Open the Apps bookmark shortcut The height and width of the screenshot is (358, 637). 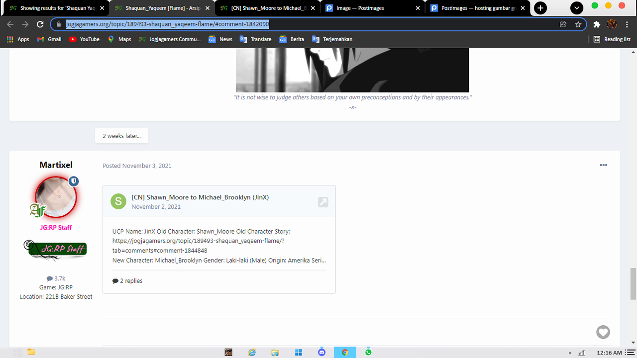[x=18, y=39]
